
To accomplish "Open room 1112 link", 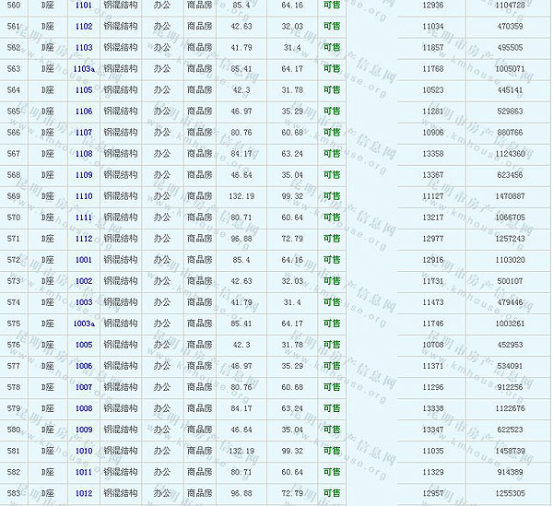I will click(x=84, y=239).
